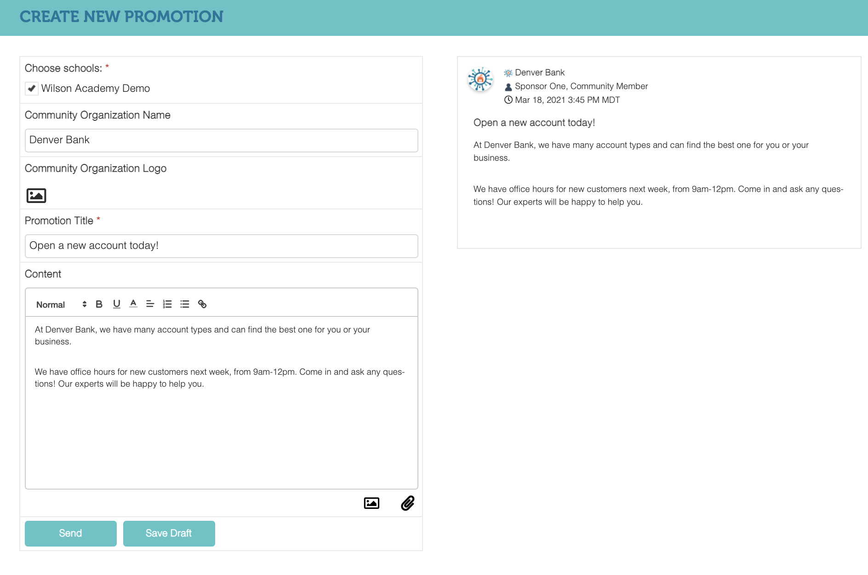Screen dimensions: 868x575
Task: Click the 'Open a new account today!' preview heading
Action: click(534, 123)
